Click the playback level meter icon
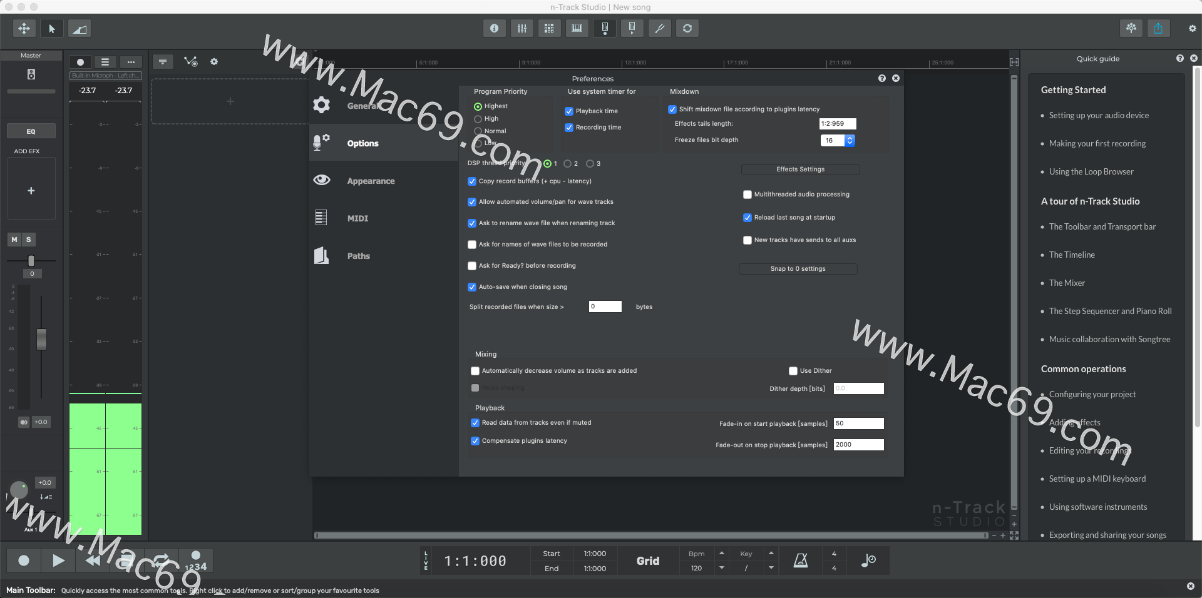This screenshot has height=598, width=1202. coord(632,28)
